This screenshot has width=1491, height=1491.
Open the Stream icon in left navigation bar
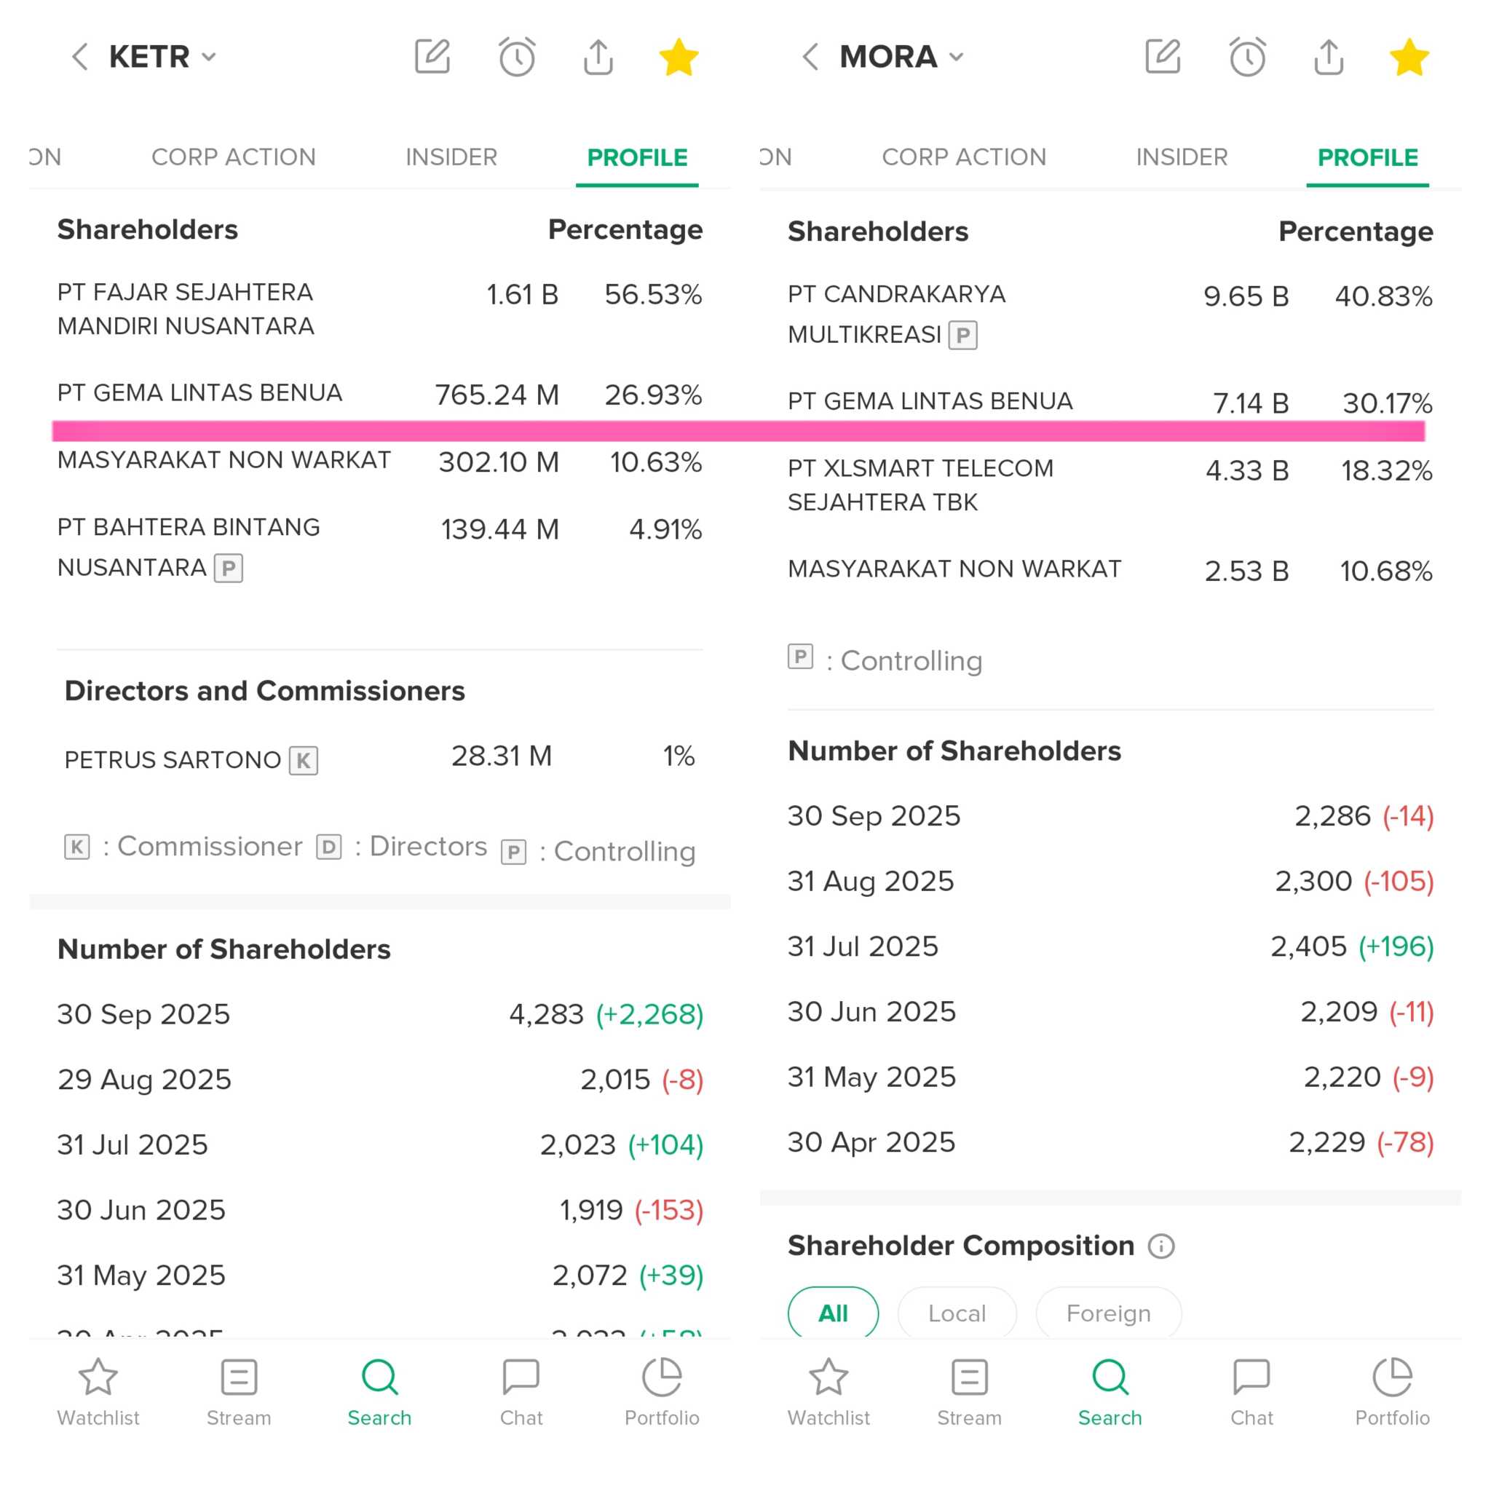coord(239,1391)
